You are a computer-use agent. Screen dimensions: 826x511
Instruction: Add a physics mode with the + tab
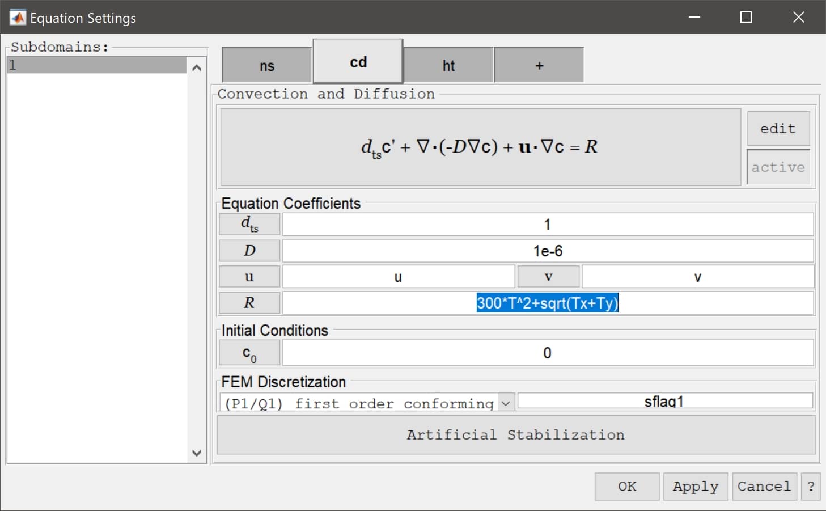[539, 65]
